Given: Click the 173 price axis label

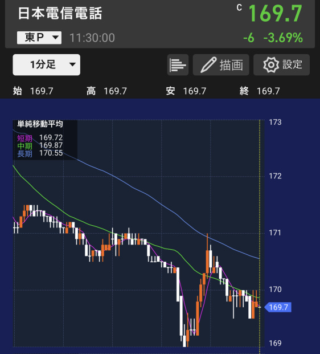Looking at the screenshot, I should click(x=275, y=122).
